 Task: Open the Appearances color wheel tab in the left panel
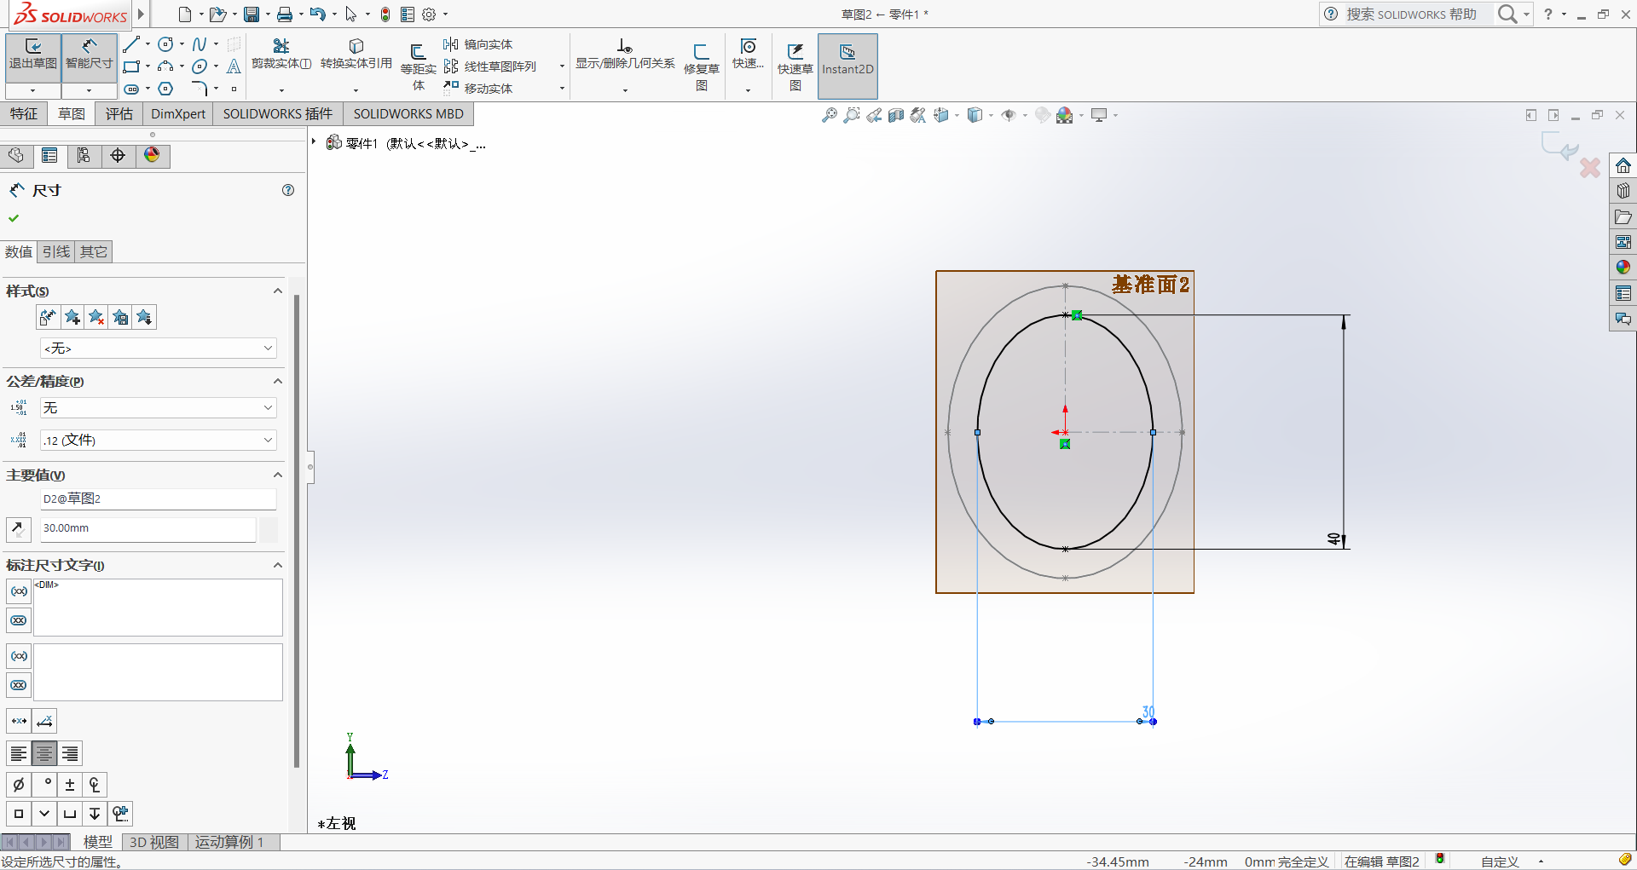pos(152,155)
